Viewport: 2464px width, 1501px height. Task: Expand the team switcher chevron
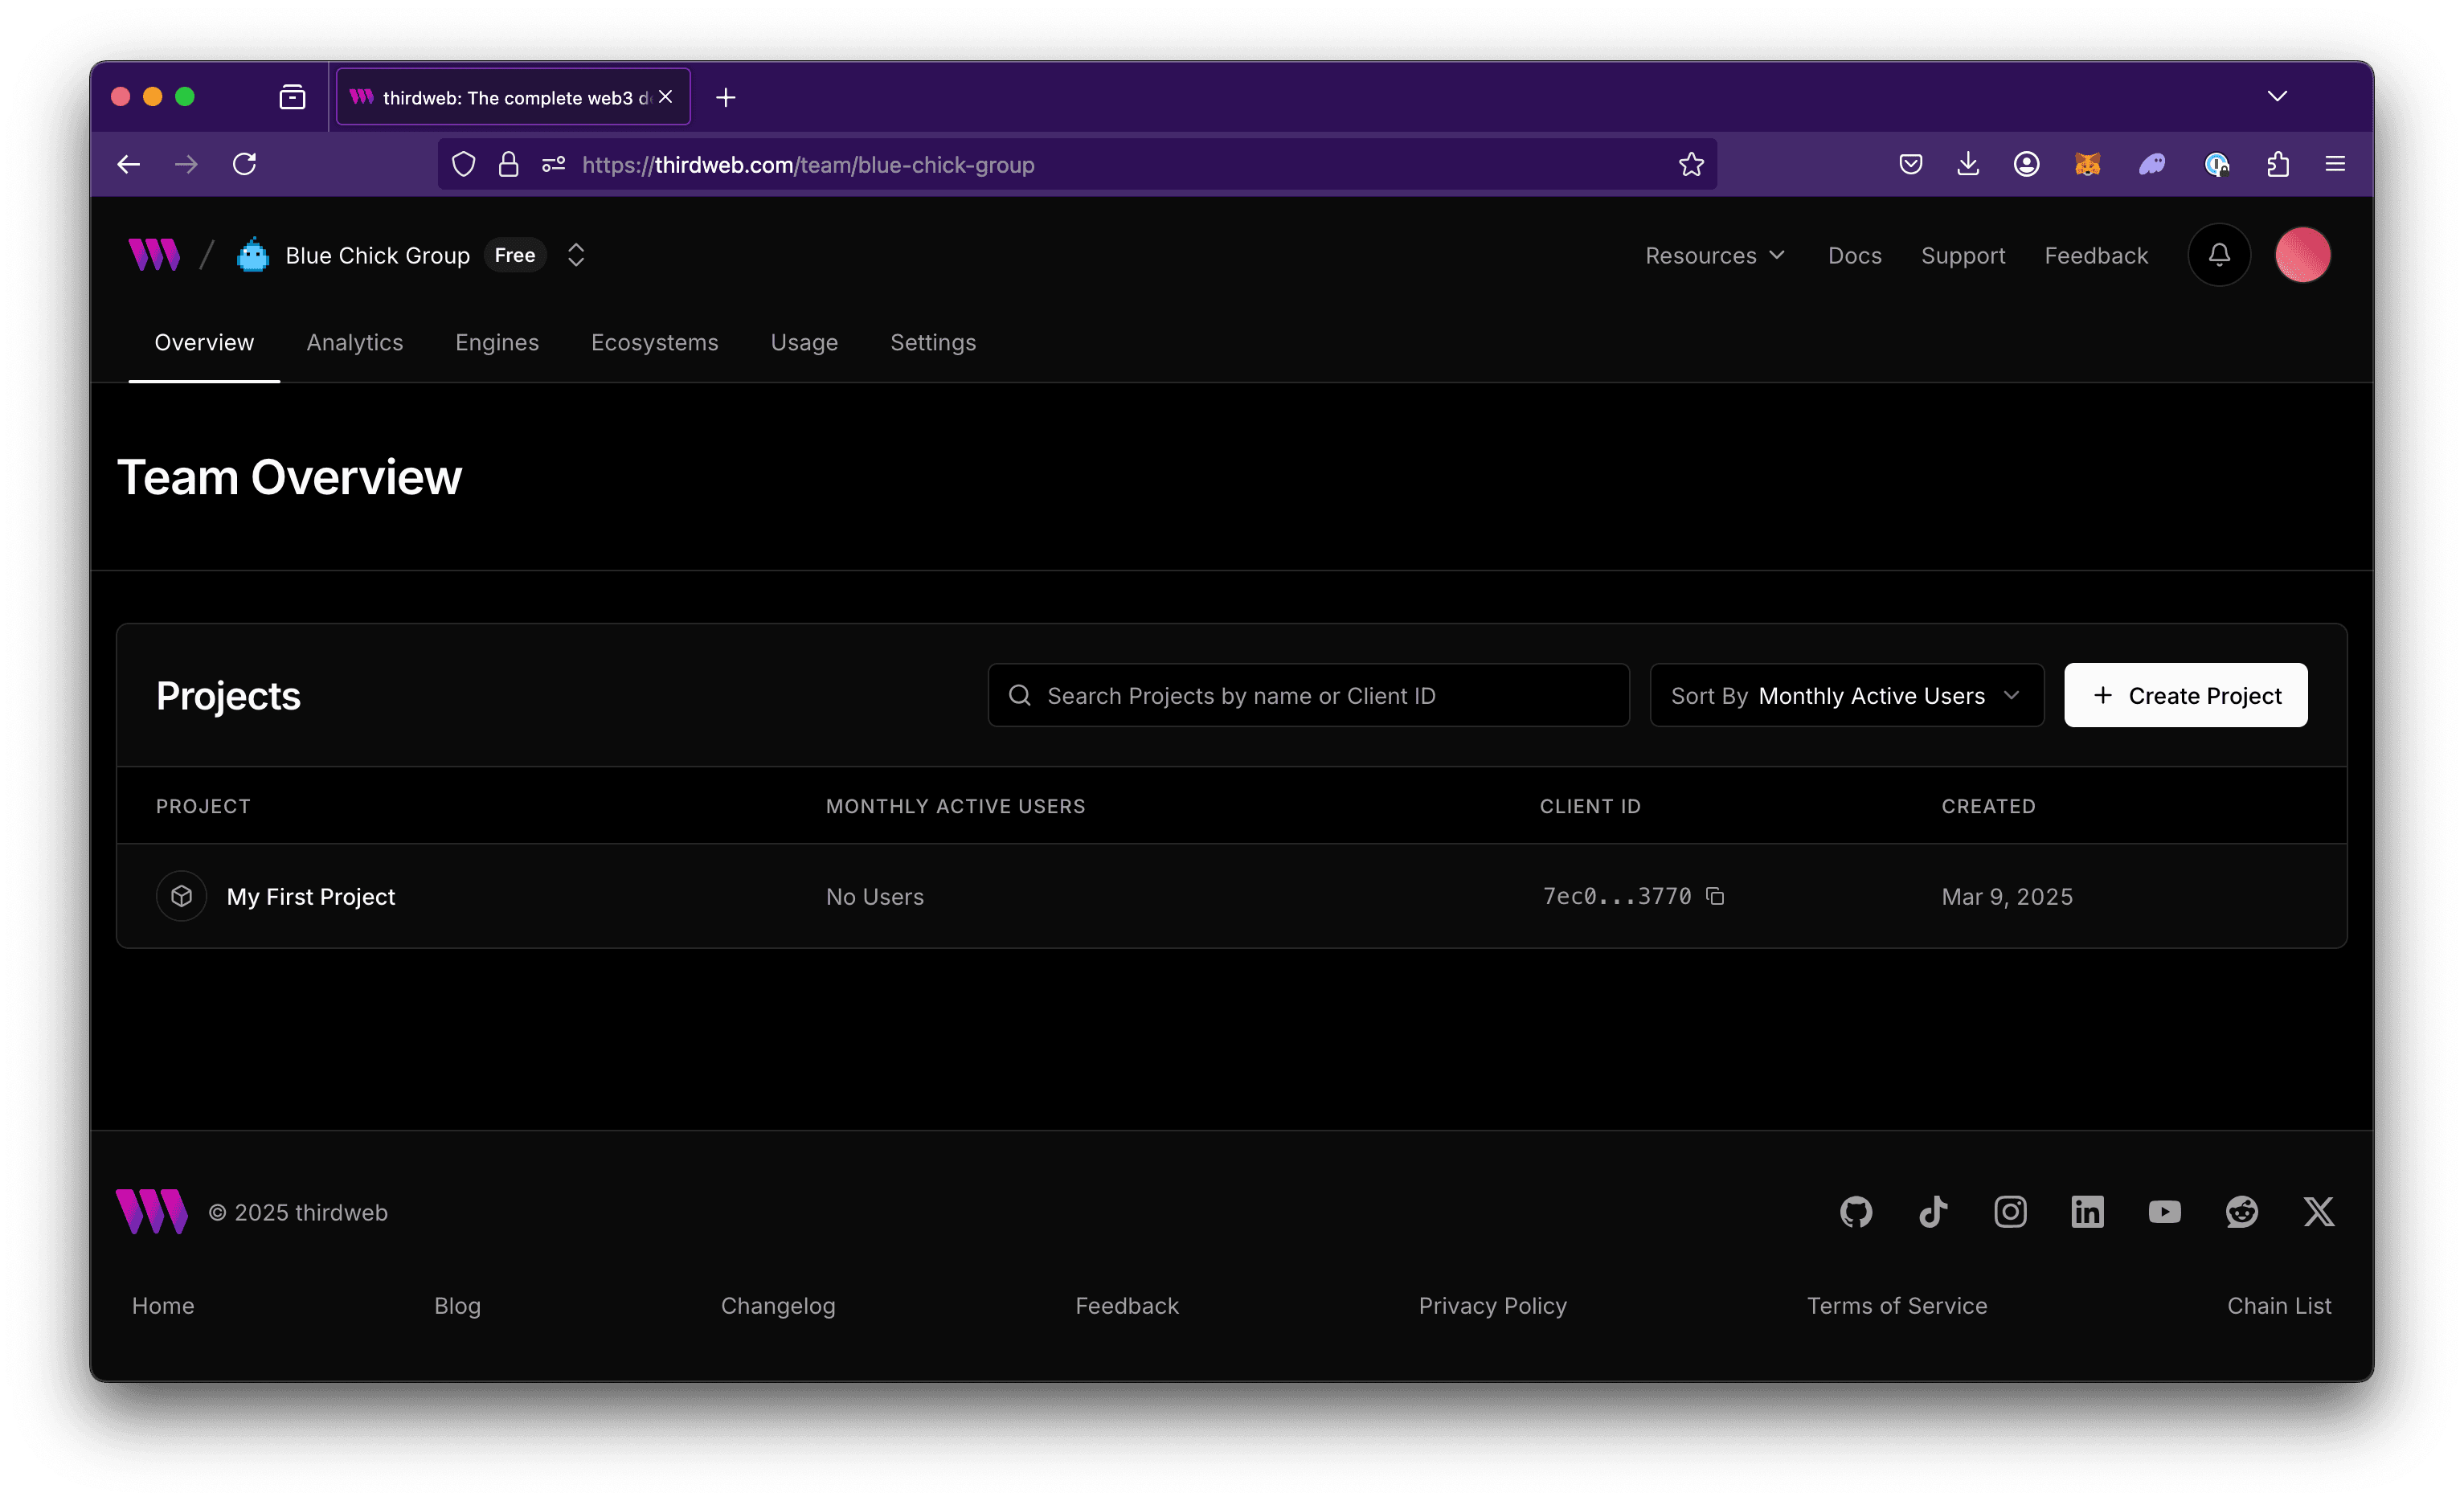[x=577, y=253]
